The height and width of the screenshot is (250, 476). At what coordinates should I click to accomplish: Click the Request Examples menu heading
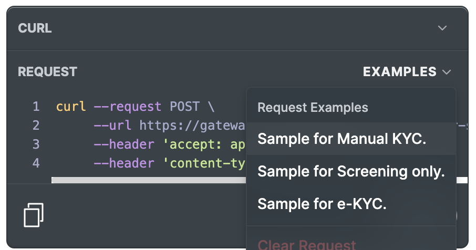pos(313,108)
